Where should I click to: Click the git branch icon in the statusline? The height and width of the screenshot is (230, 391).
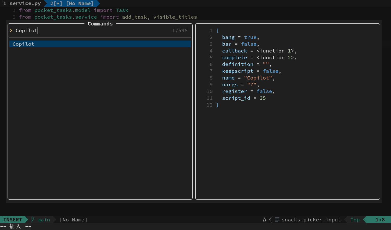pos(33,220)
